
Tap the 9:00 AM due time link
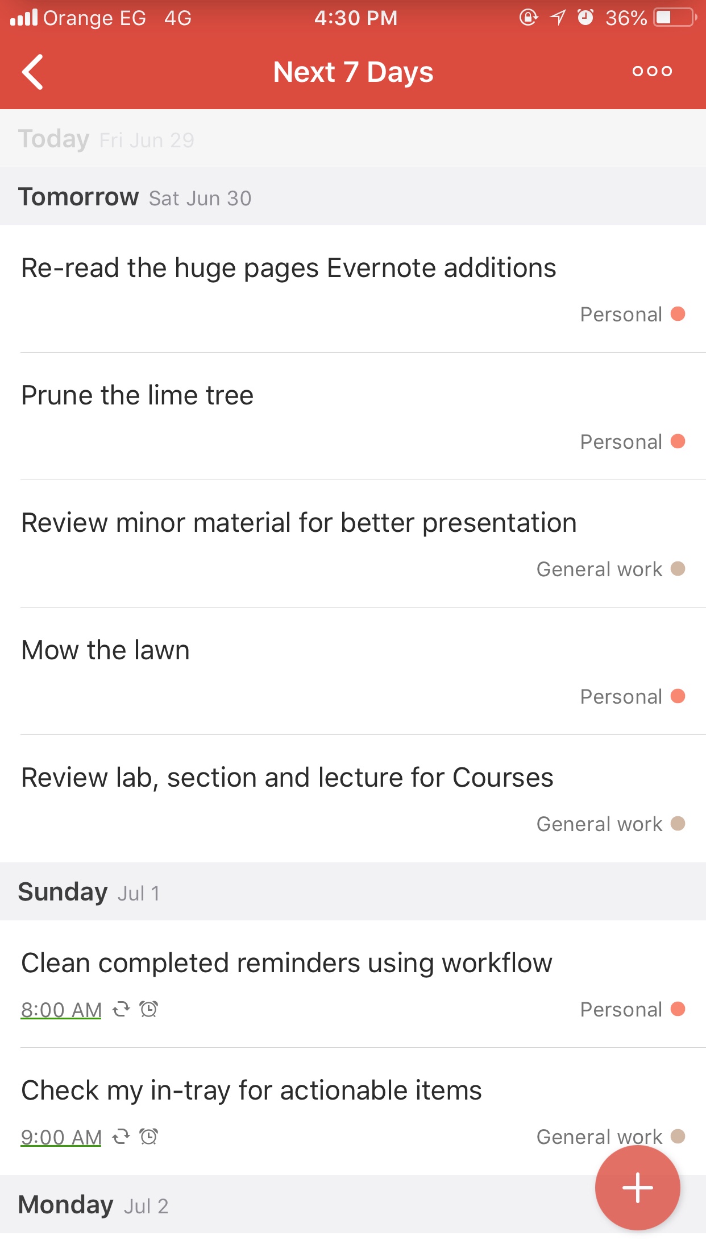coord(61,1137)
